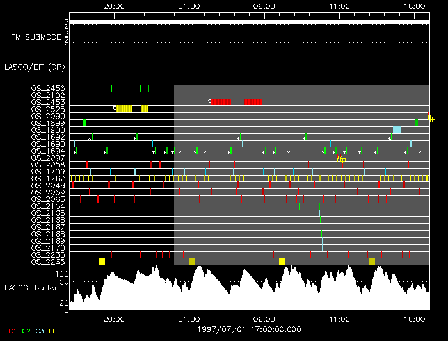This screenshot has width=448, height=341.
Task: Click the 06:00 label on the top time axis
Action: pyautogui.click(x=264, y=6)
